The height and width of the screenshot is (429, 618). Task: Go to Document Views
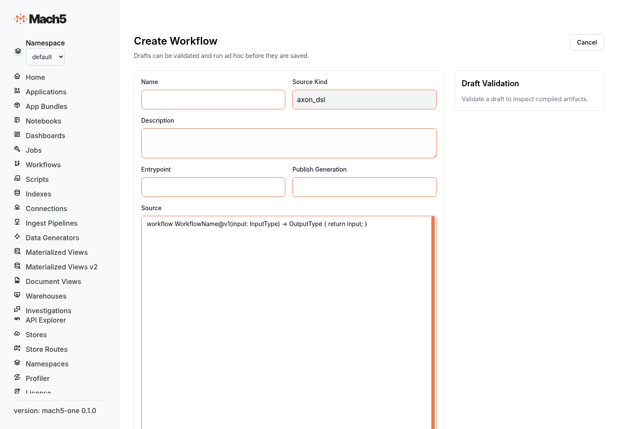tap(53, 281)
